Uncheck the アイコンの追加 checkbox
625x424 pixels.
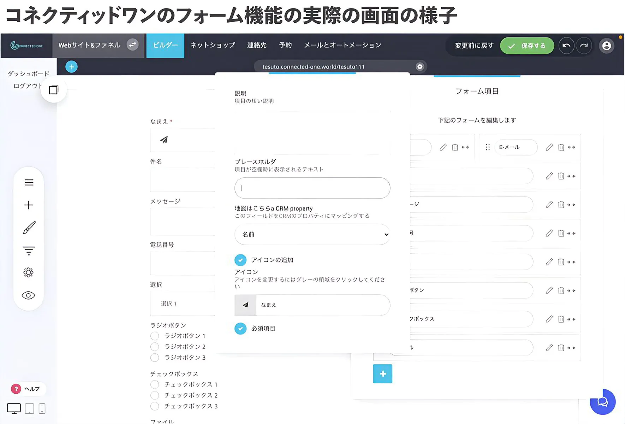coord(240,260)
